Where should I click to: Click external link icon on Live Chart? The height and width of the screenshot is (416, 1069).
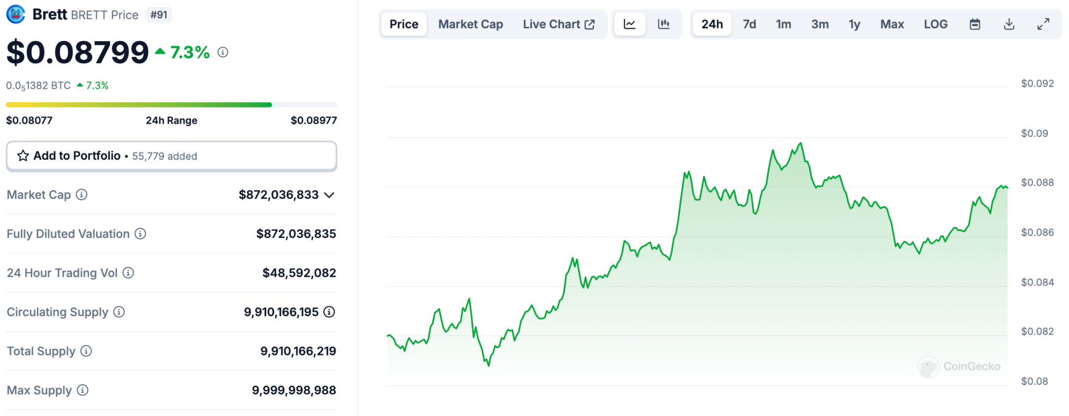[590, 25]
